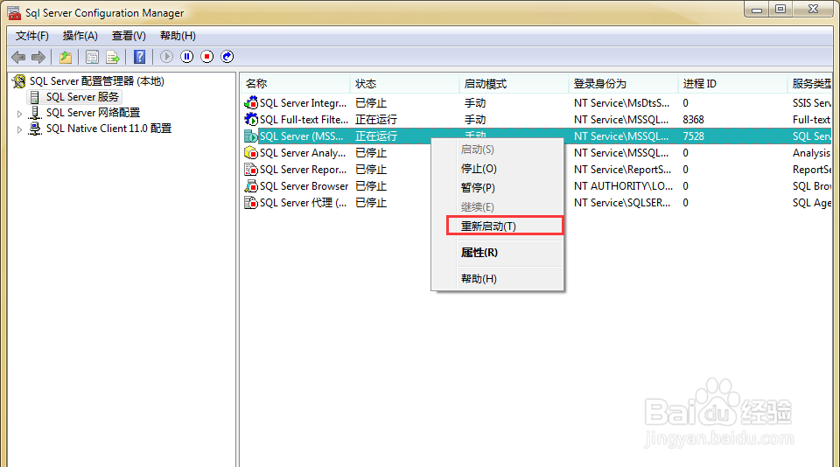Screen dimensions: 840x467
Task: Open the Help question mark toolbar icon
Action: [139, 57]
